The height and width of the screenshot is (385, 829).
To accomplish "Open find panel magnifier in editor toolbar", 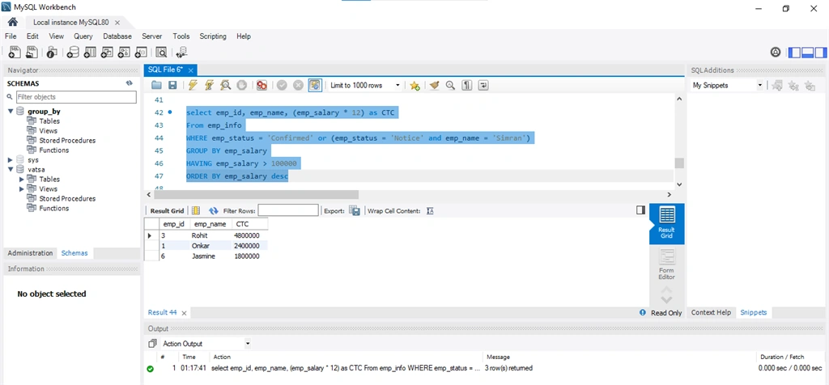I will (450, 85).
